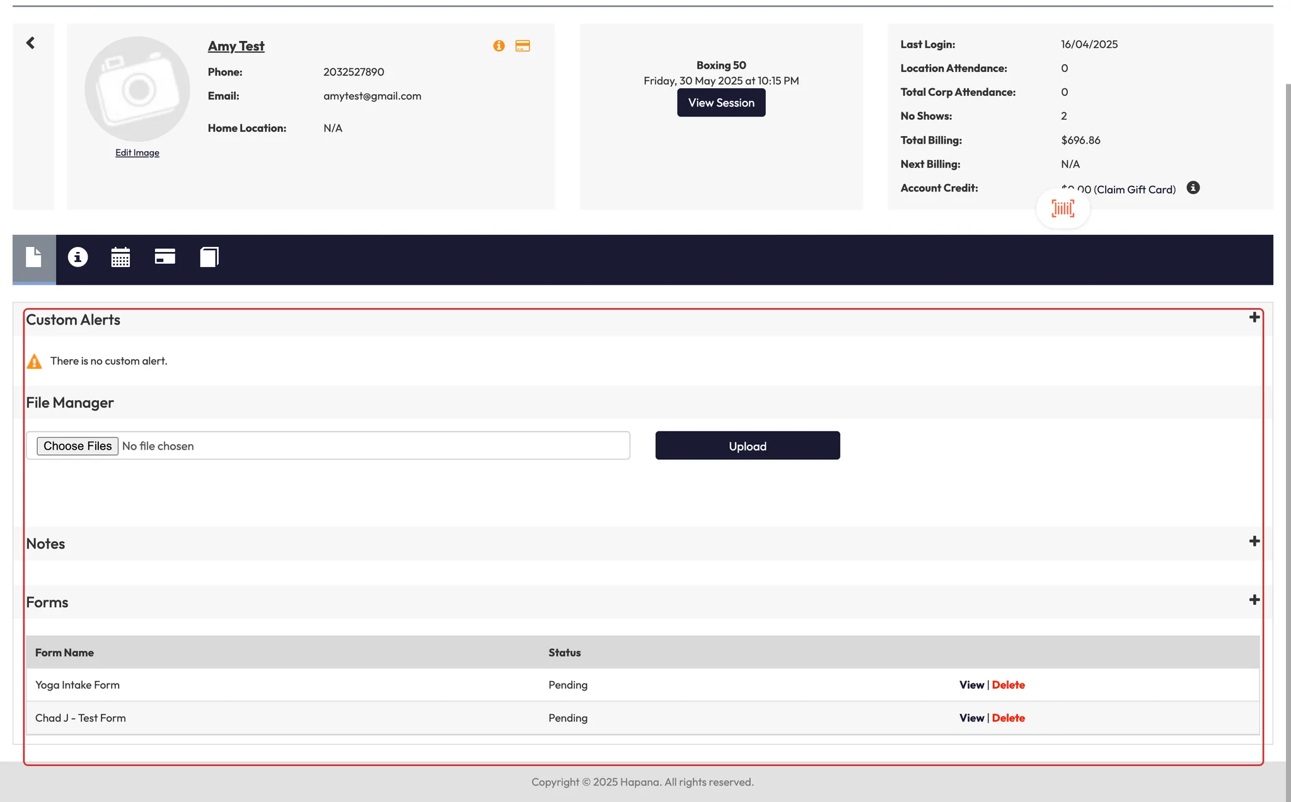The width and height of the screenshot is (1291, 802).
Task: Expand Notes with the plus icon
Action: (1254, 542)
